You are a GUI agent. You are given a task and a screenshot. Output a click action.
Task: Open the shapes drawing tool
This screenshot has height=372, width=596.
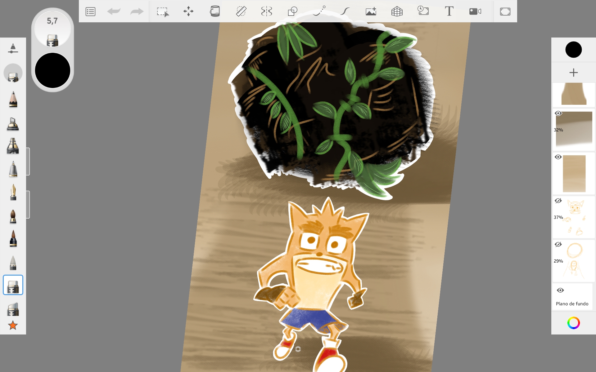[x=292, y=11]
